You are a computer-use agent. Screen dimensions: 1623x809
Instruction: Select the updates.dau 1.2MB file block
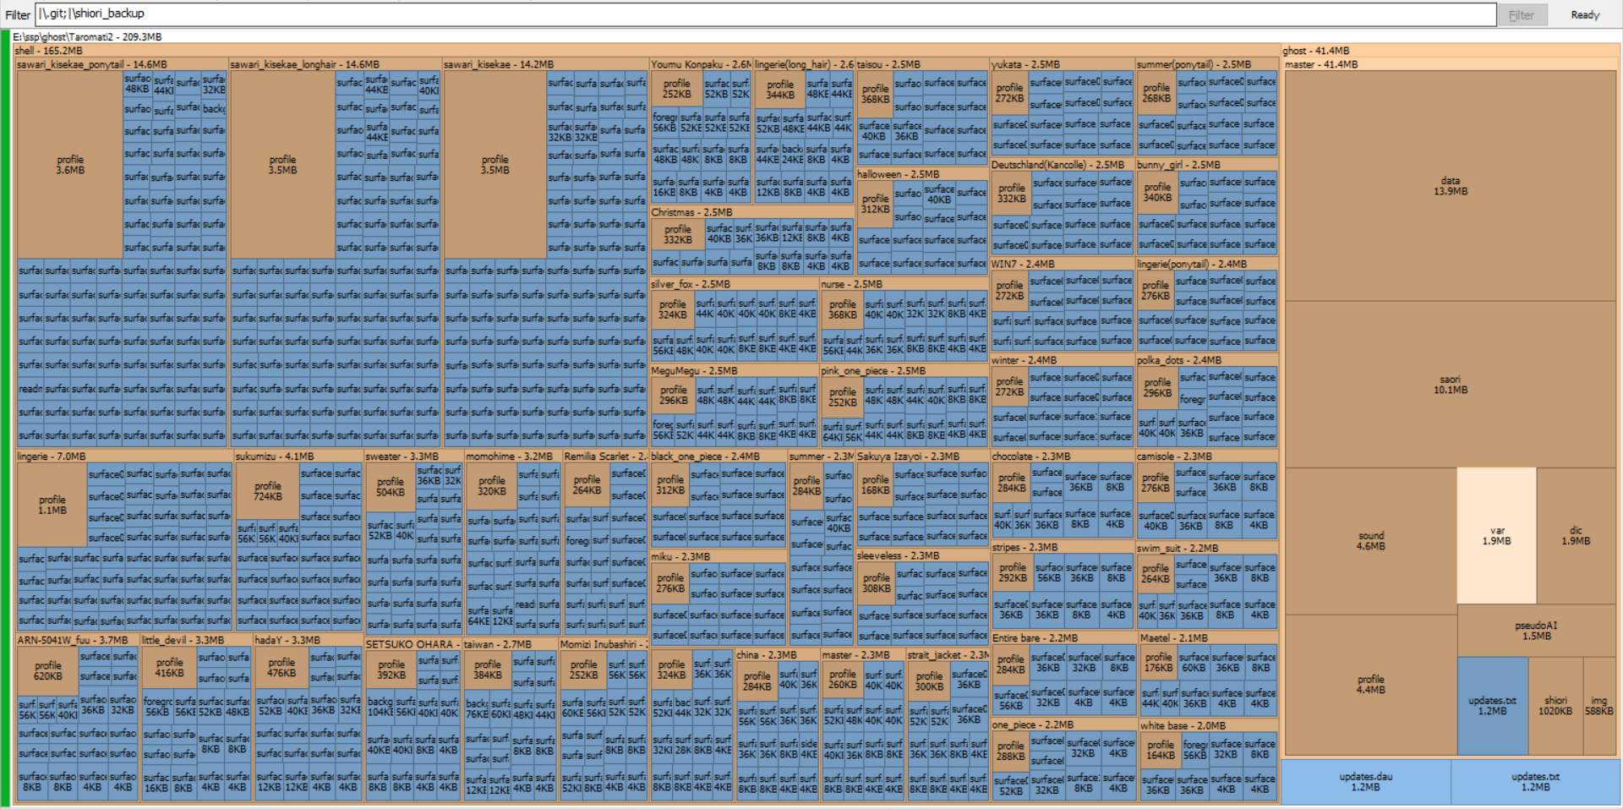coord(1365,782)
